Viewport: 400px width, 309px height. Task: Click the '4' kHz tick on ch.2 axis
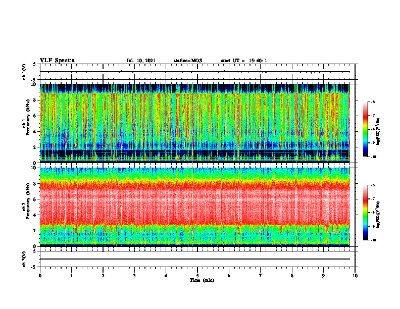coord(35,215)
